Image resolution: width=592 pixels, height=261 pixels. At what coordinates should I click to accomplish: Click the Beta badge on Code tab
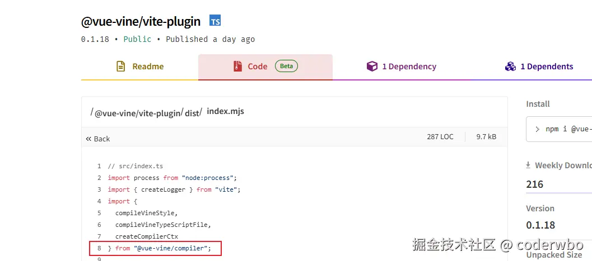286,67
